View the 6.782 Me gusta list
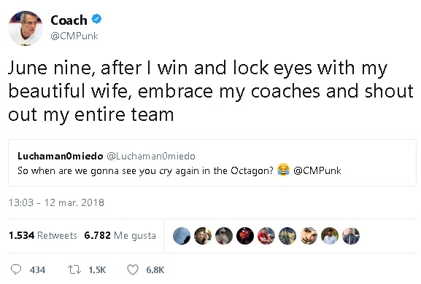 click(x=120, y=235)
